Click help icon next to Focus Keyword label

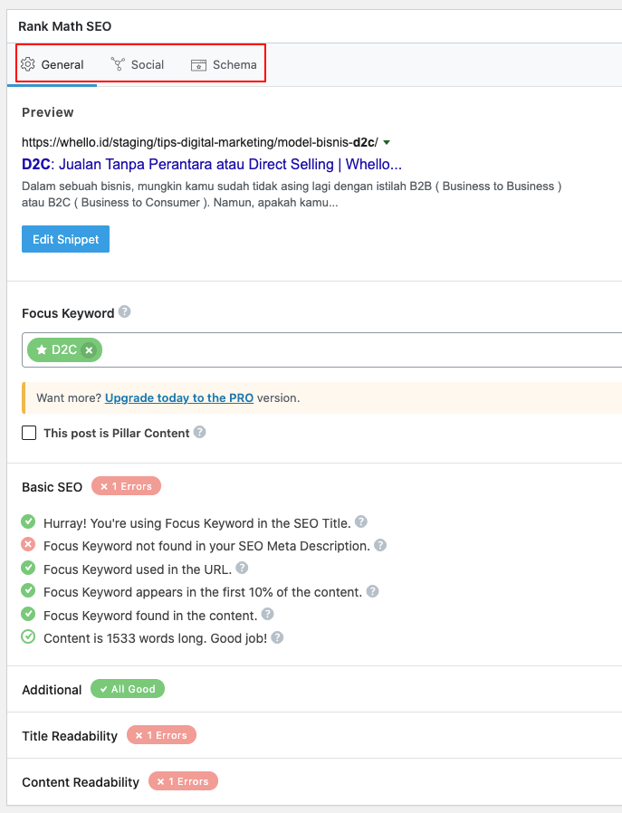click(125, 312)
